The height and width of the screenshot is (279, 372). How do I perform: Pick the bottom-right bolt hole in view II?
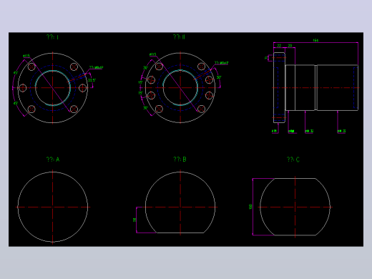[201, 109]
